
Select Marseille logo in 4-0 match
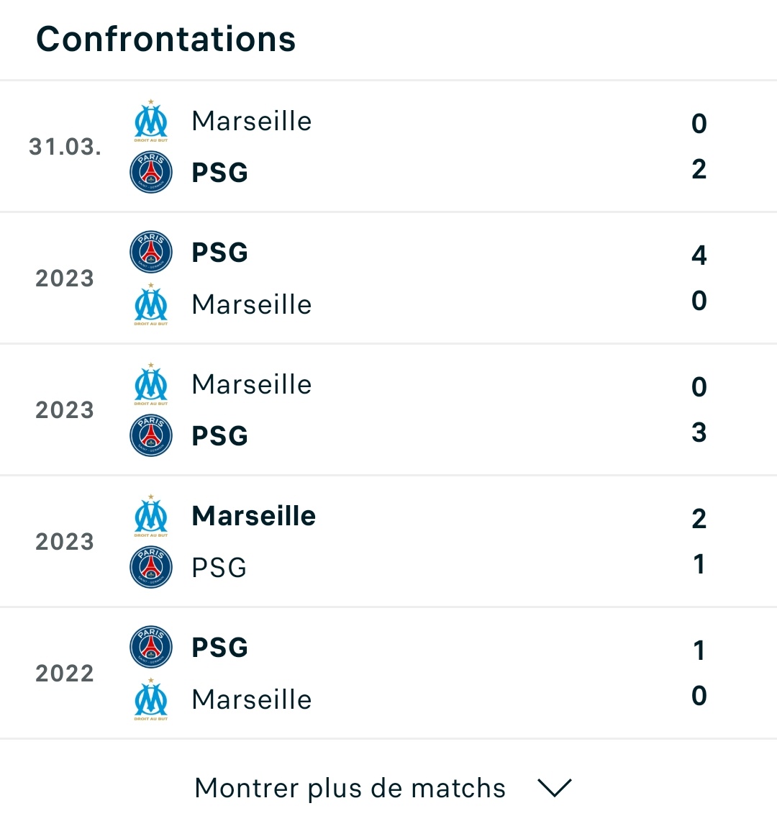tap(151, 304)
